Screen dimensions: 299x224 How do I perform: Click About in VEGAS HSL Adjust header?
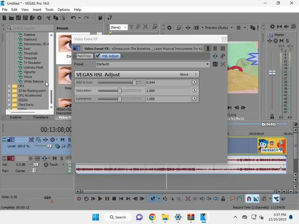[184, 74]
